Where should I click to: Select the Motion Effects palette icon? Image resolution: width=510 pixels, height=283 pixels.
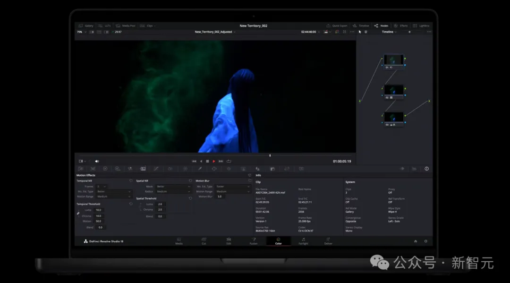[143, 169]
